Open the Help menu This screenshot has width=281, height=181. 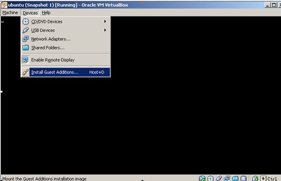pyautogui.click(x=46, y=13)
